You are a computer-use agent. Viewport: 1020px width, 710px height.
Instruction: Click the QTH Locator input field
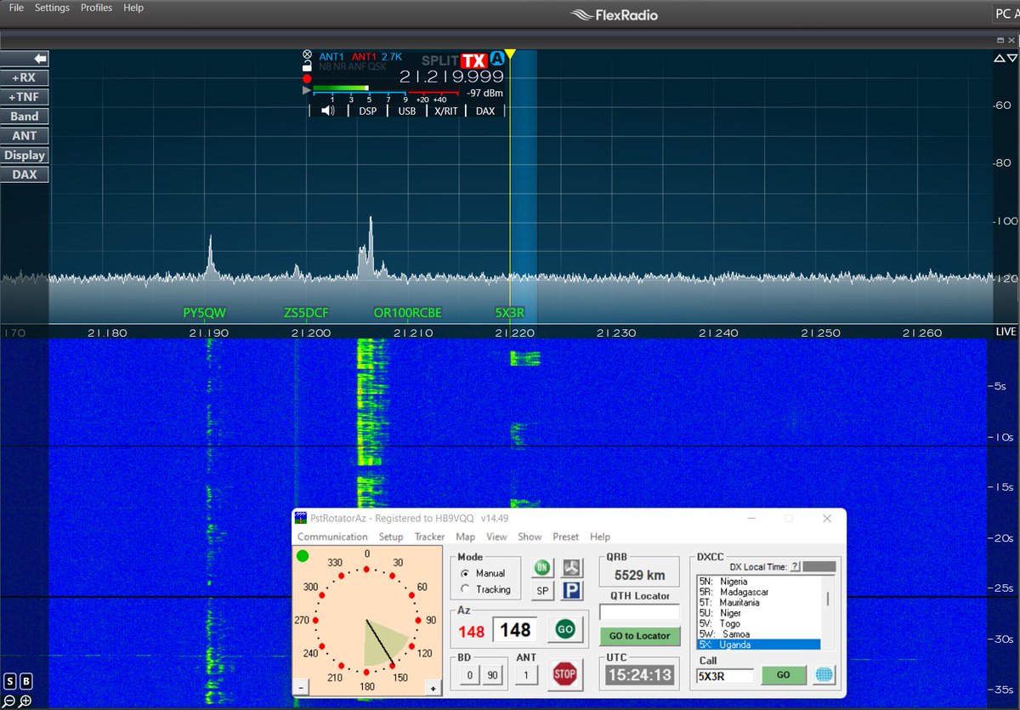pyautogui.click(x=639, y=612)
